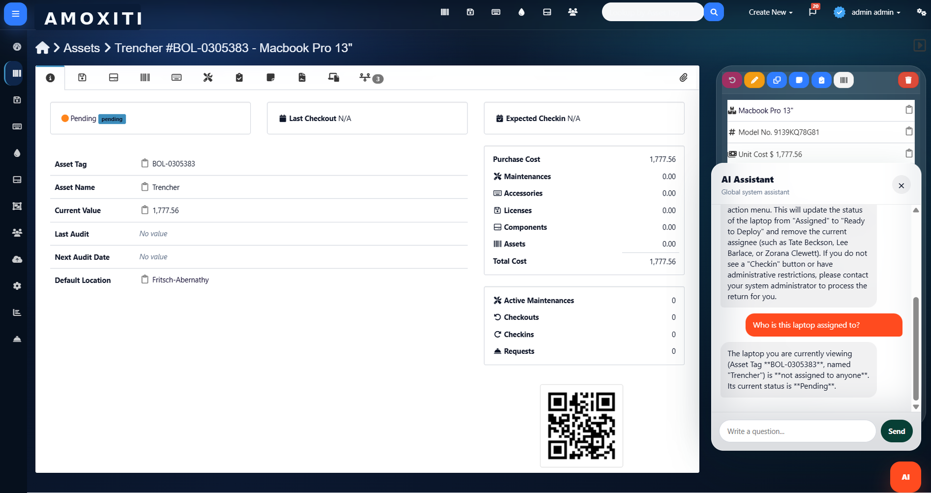The image size is (931, 493).
Task: Click the users icon in top bar
Action: pyautogui.click(x=573, y=12)
